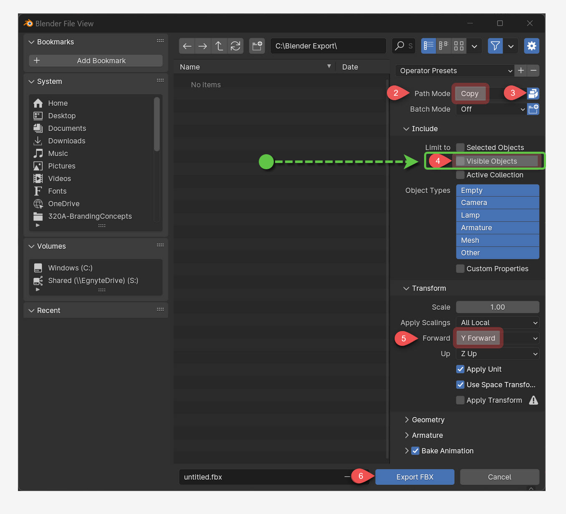Switch to horizontal list display mode
Screen dimensions: 566x514
click(444, 46)
